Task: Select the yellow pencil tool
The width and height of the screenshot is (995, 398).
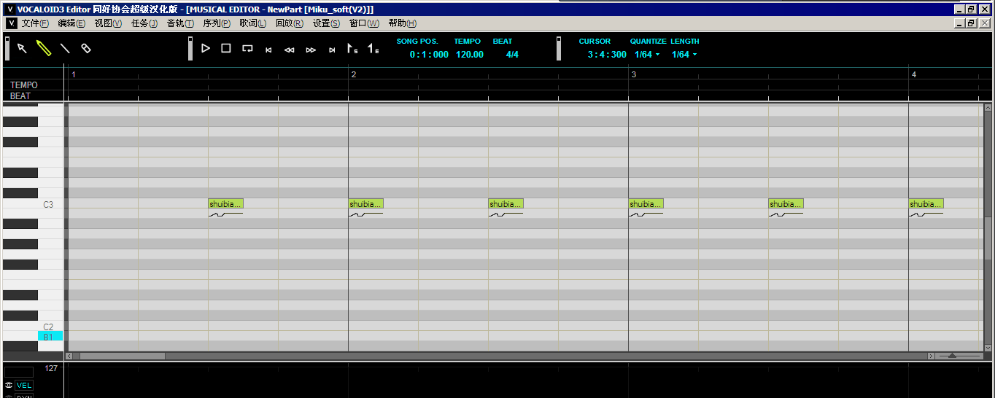Action: (x=44, y=48)
